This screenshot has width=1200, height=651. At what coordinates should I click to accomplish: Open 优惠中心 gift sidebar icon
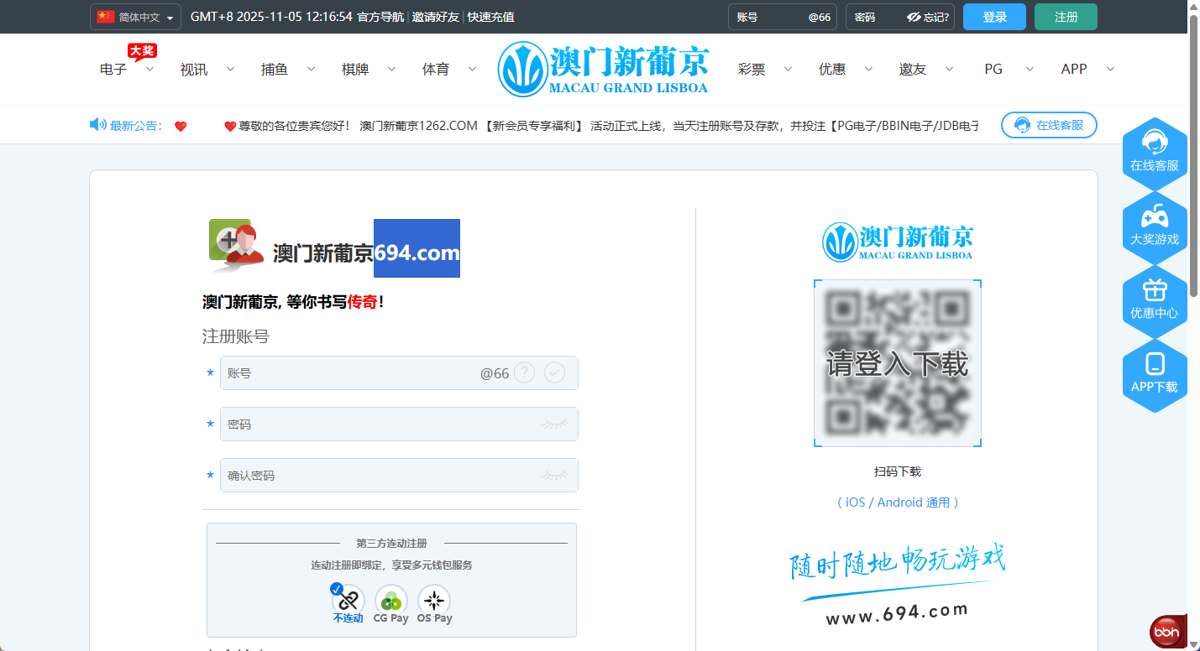1154,299
